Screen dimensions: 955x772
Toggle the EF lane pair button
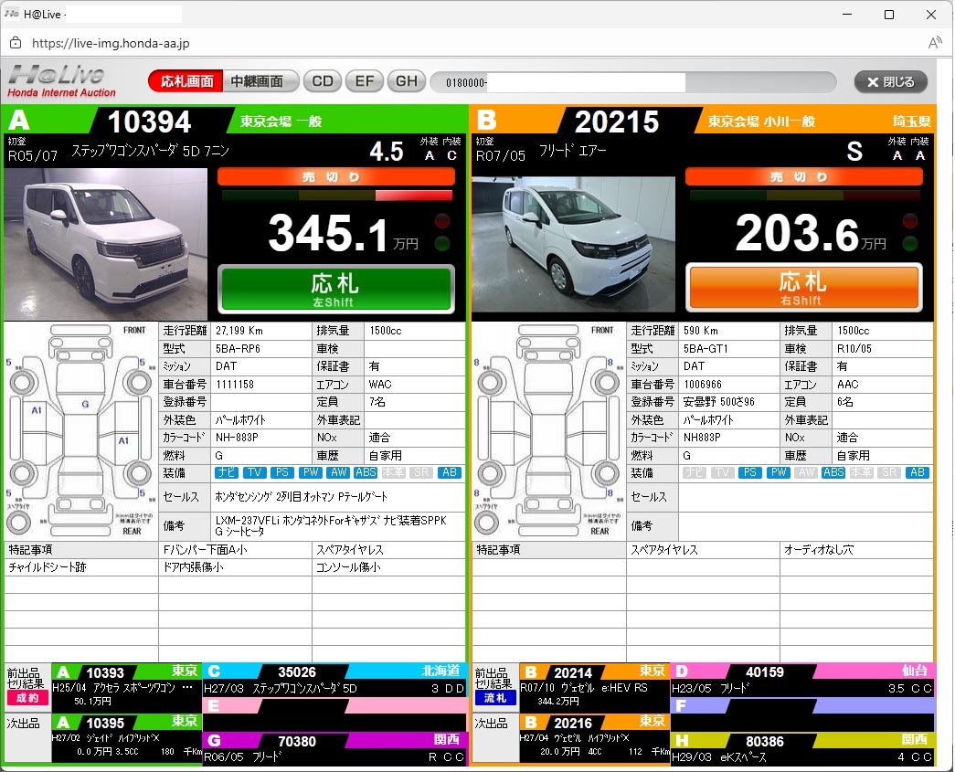click(x=364, y=81)
